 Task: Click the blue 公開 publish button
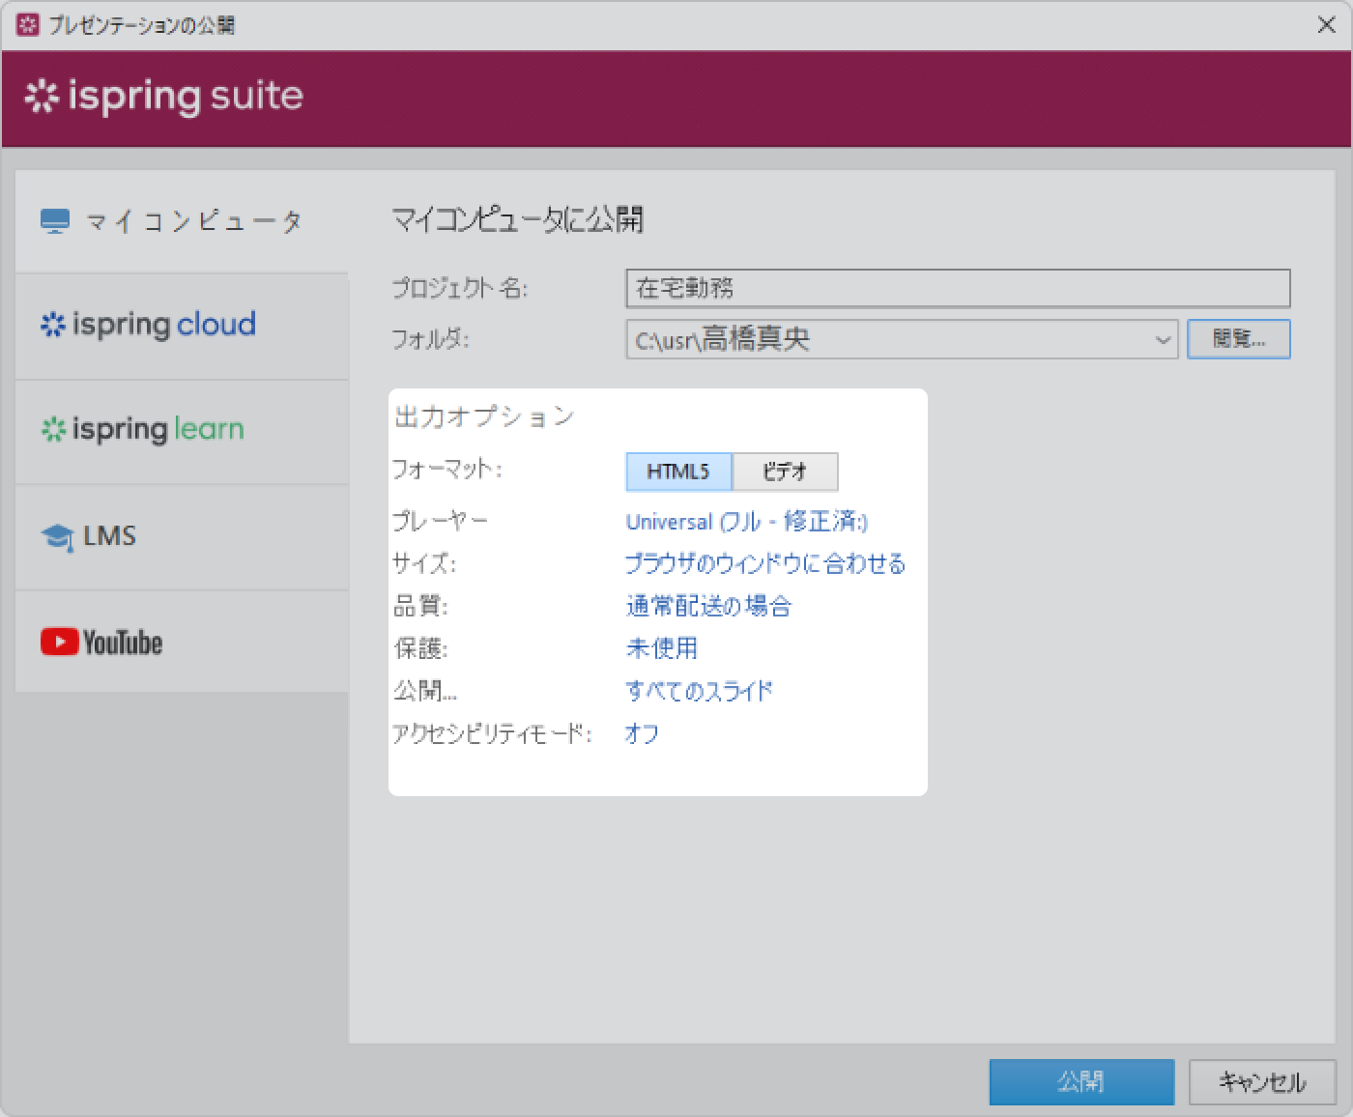1081,1081
